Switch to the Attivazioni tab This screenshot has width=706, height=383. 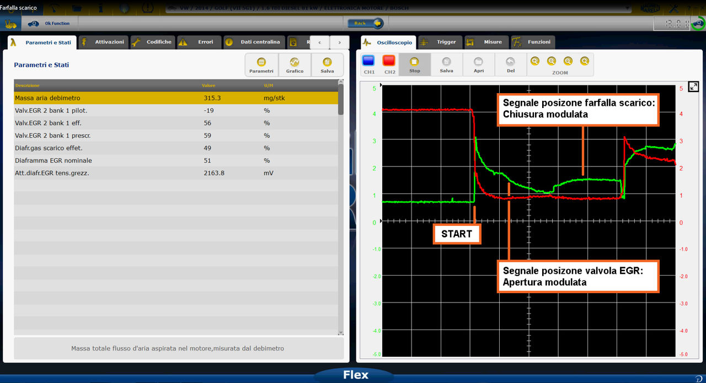click(x=104, y=42)
